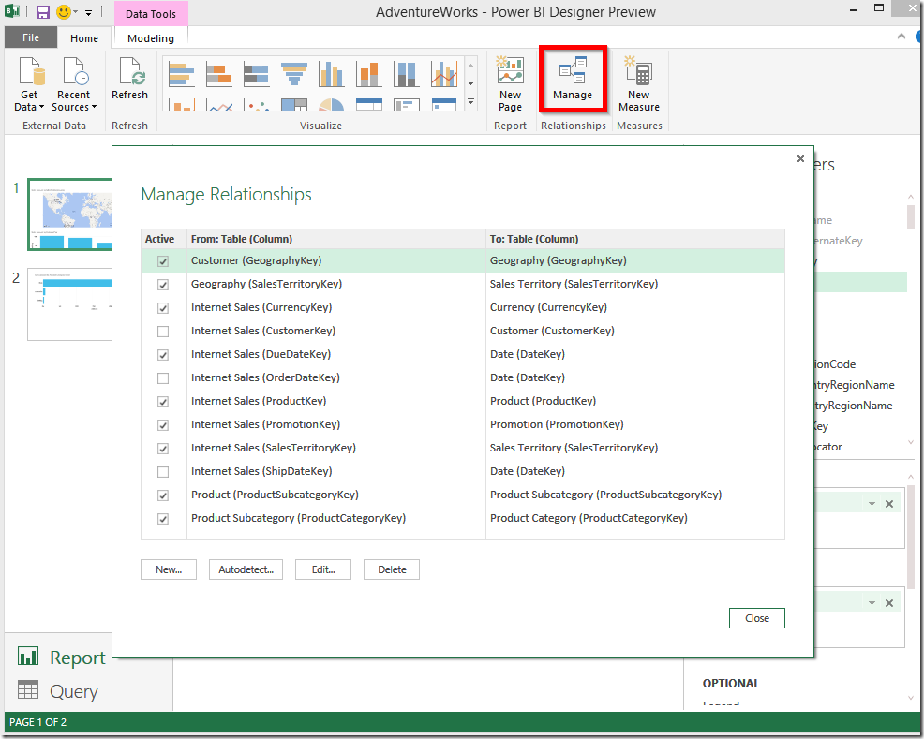
Task: Insert line and column combo chart
Action: pos(444,75)
